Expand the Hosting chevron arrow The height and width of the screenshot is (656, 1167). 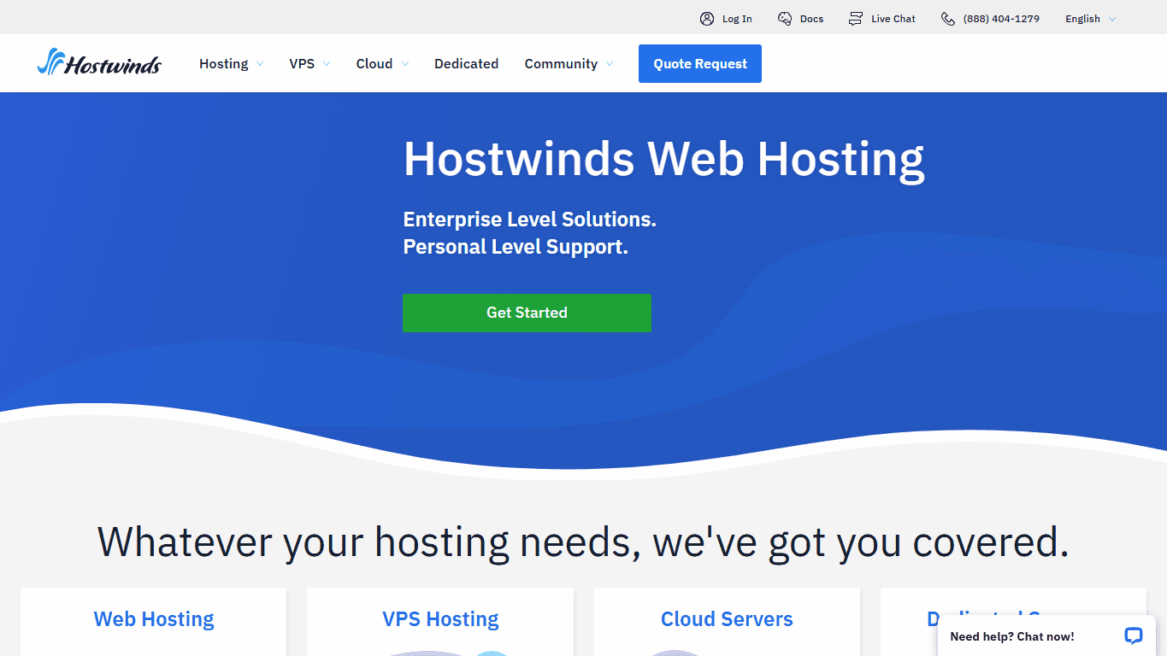point(260,64)
